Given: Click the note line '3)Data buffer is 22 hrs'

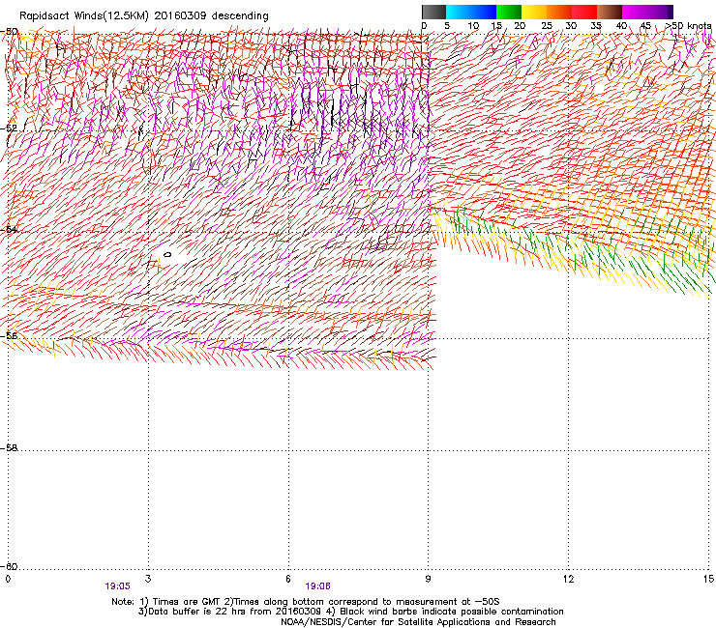Looking at the screenshot, I should coord(350,612).
